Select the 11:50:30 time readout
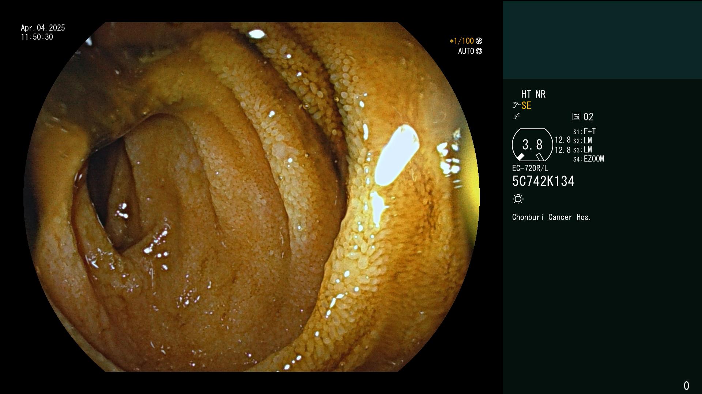Screen dimensions: 702x394 (x=37, y=37)
